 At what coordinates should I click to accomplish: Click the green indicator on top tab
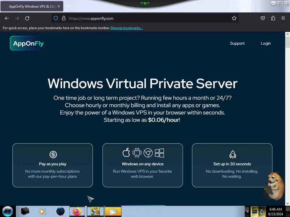[x=145, y=3]
